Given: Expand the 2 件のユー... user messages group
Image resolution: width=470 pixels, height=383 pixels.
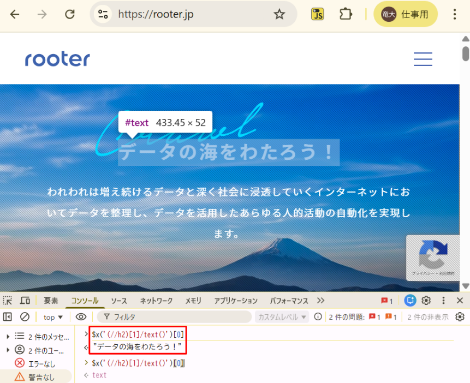Looking at the screenshot, I should 8,350.
